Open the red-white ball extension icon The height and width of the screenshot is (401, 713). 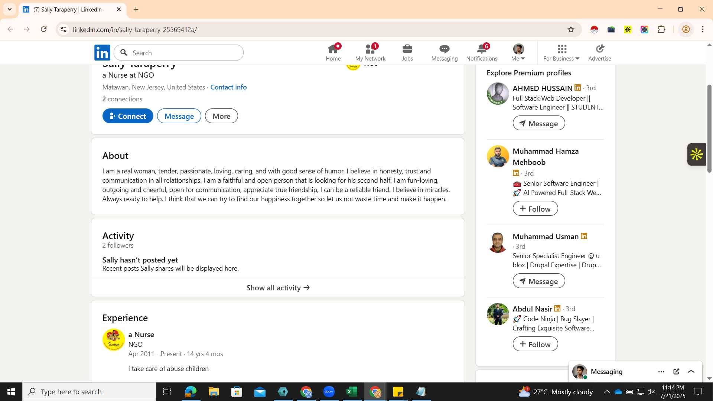594,29
